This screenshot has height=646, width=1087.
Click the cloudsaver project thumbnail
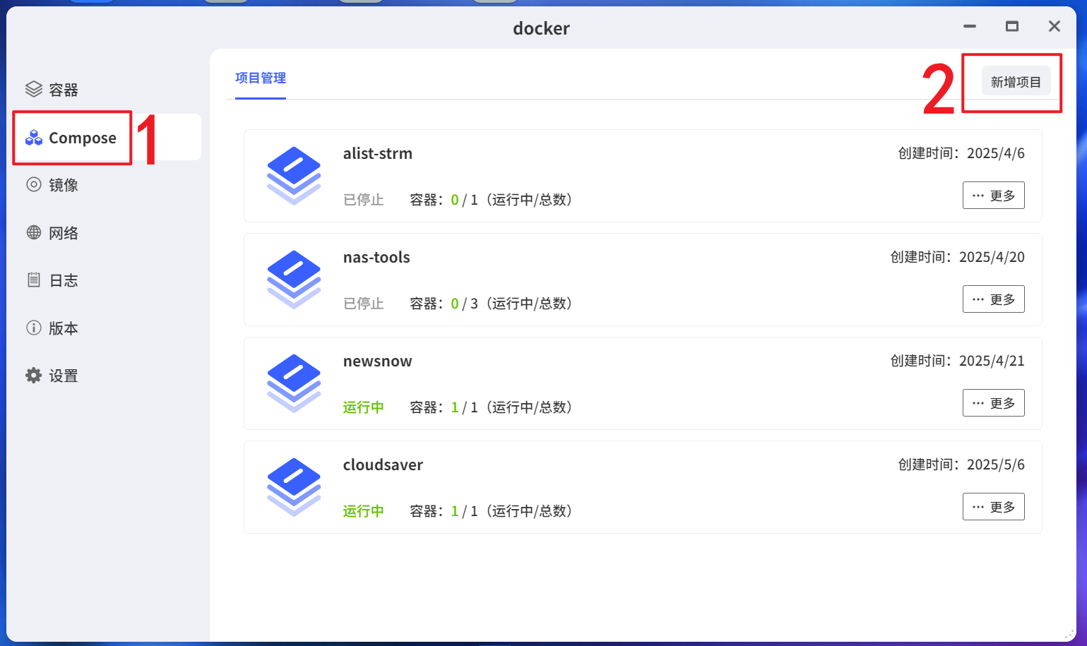(x=294, y=487)
